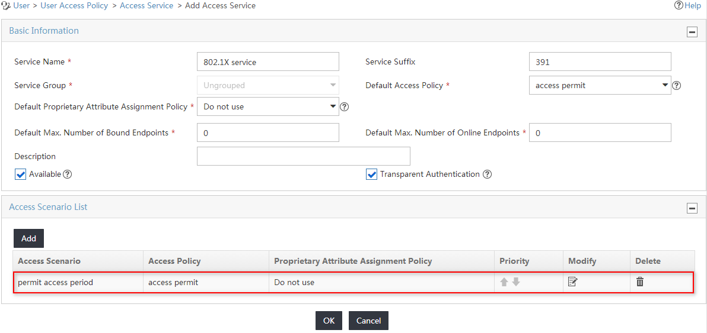Go to User Access Policy breadcrumb
707x333 pixels.
coord(74,6)
